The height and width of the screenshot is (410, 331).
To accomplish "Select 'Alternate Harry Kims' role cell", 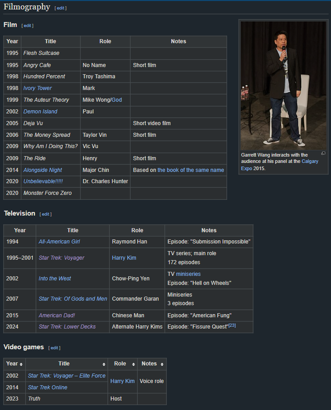I will pos(137,327).
